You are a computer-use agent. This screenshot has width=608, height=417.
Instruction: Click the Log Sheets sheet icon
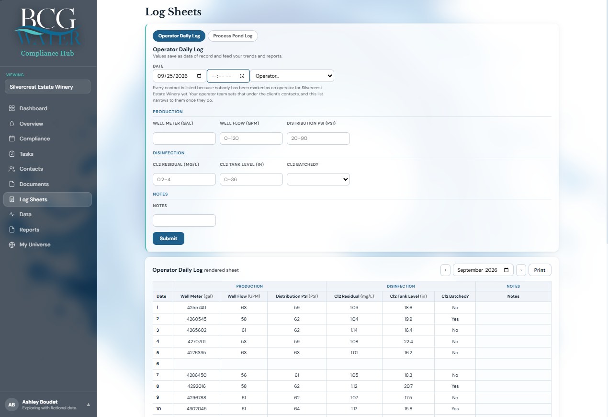(x=12, y=199)
